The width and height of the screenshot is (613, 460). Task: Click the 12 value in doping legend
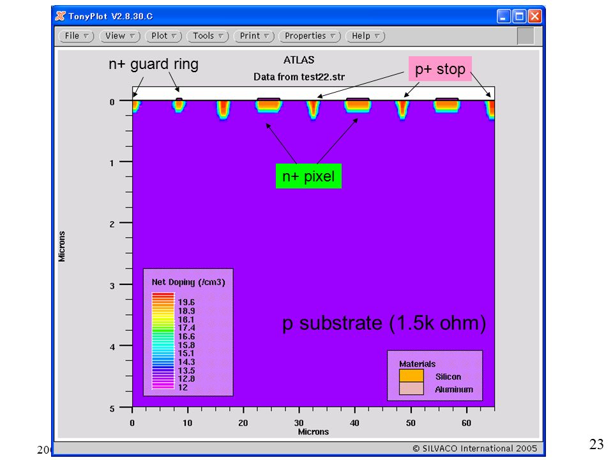183,387
